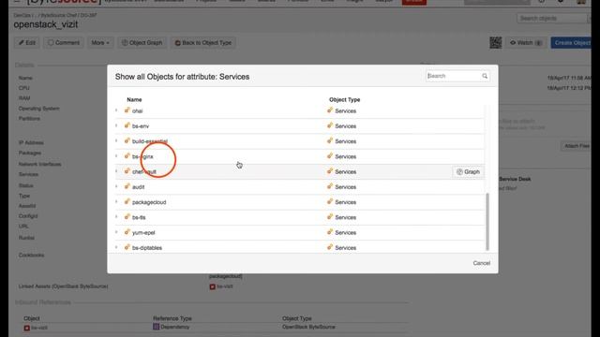
Task: Click the Services type icon in packagecloud row
Action: 330,201
